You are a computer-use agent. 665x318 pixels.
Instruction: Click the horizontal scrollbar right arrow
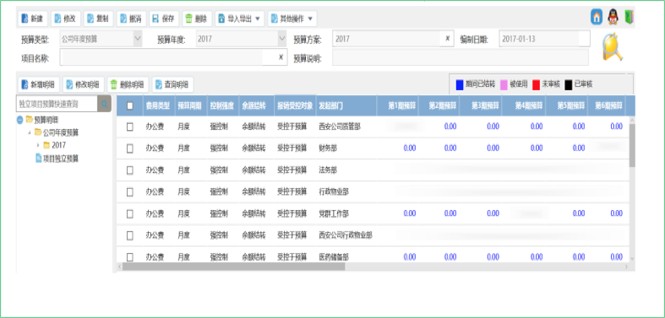pos(626,267)
